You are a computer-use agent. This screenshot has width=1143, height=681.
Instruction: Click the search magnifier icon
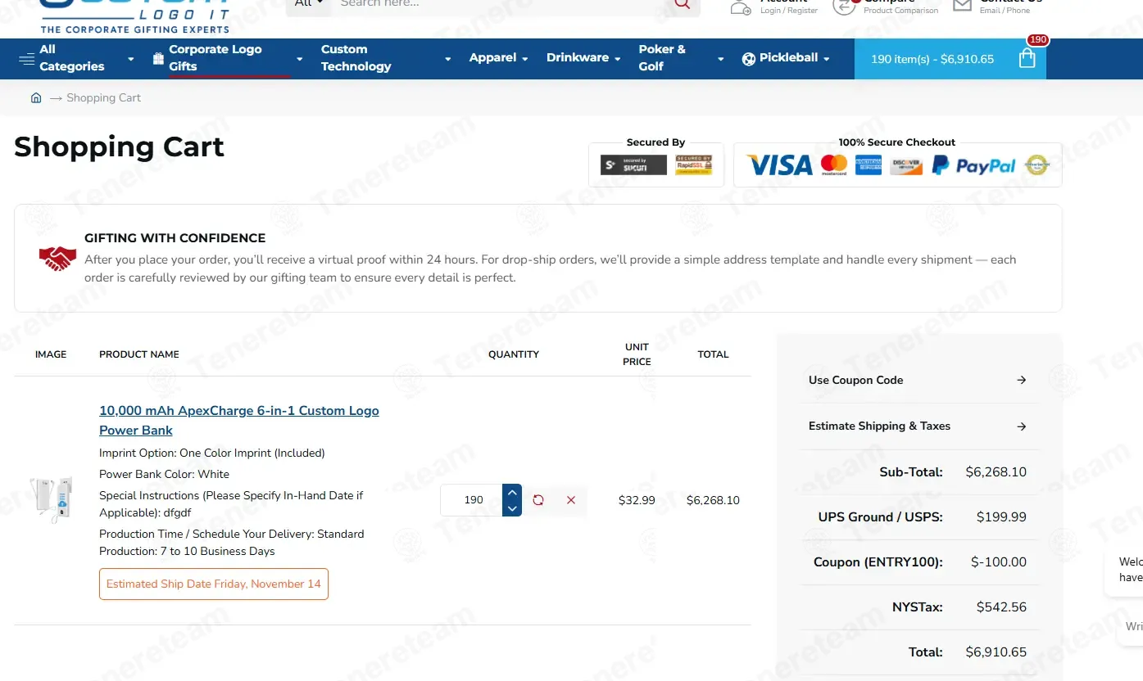pyautogui.click(x=682, y=4)
